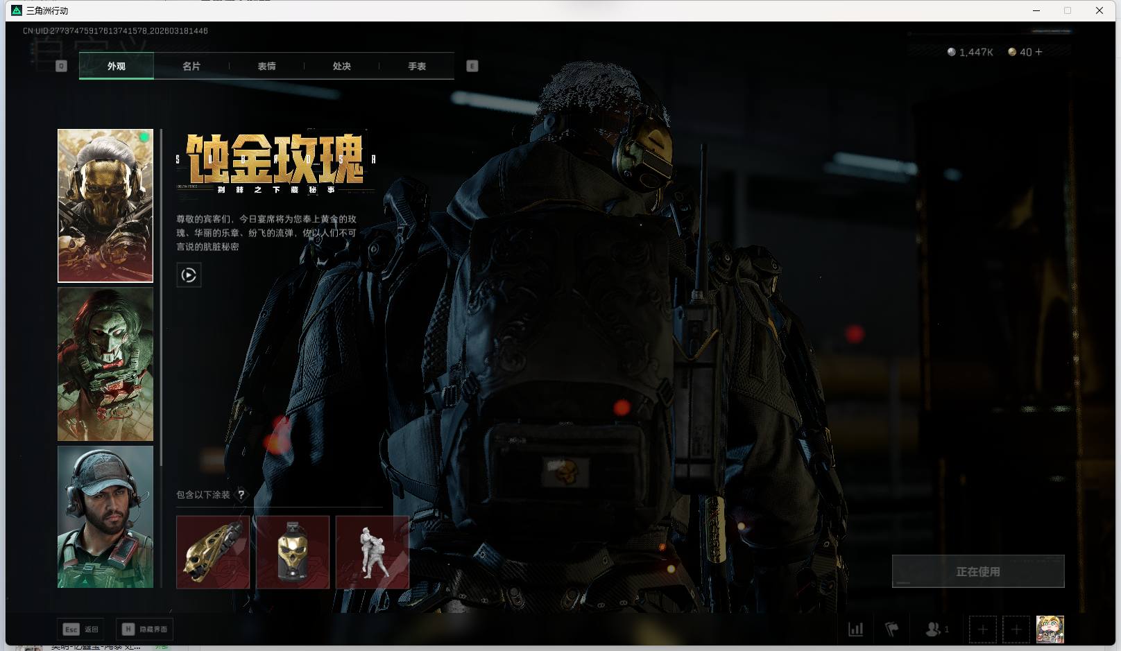Image resolution: width=1121 pixels, height=651 pixels.
Task: Open the player avatar in bottom corner
Action: tap(1050, 630)
